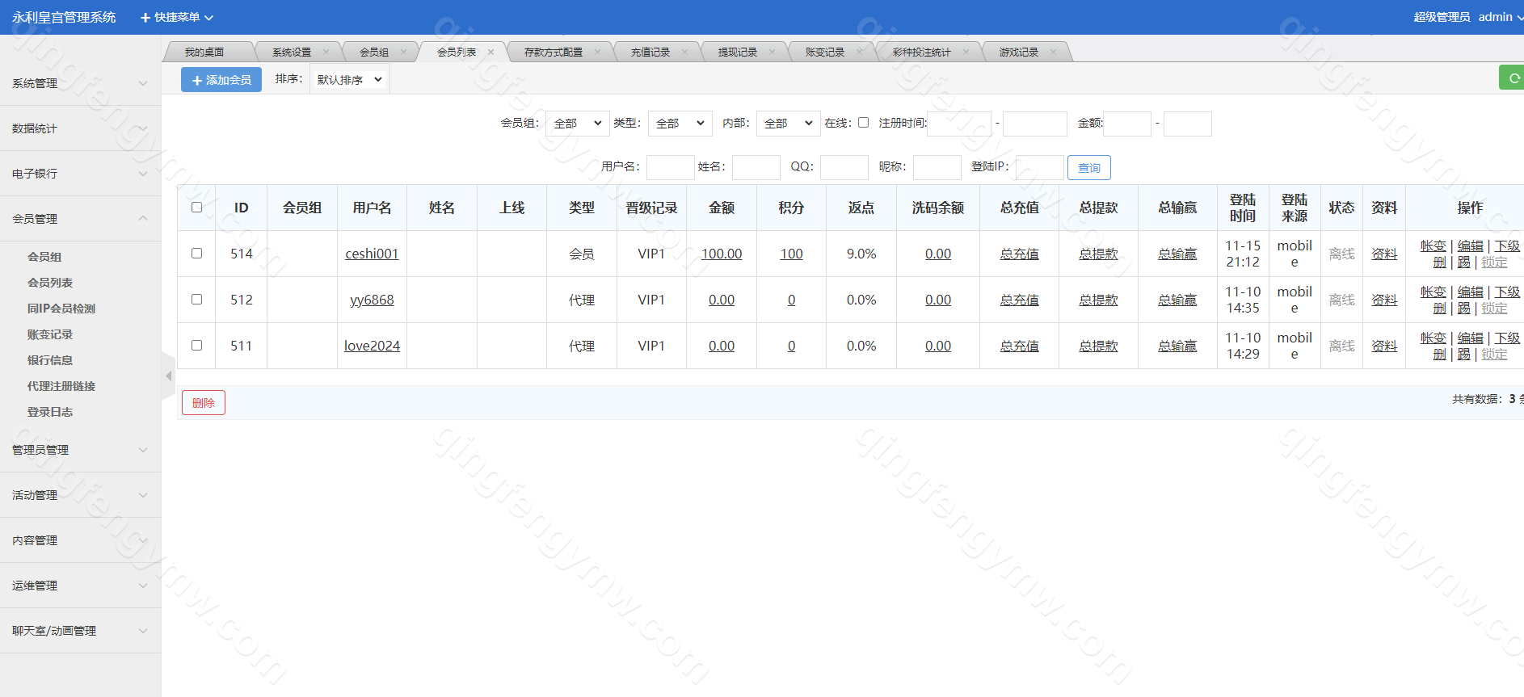Toggle the 在线 filter checkbox
This screenshot has height=697, width=1524.
coord(863,123)
